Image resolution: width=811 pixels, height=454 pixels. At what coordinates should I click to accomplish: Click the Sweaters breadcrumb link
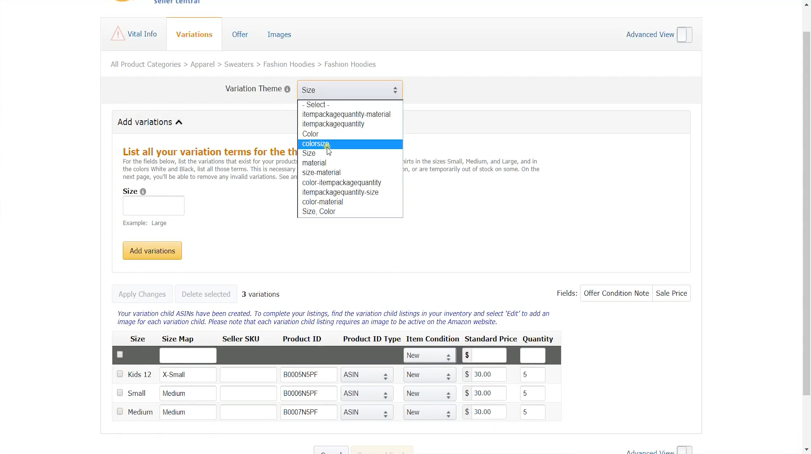pyautogui.click(x=239, y=65)
